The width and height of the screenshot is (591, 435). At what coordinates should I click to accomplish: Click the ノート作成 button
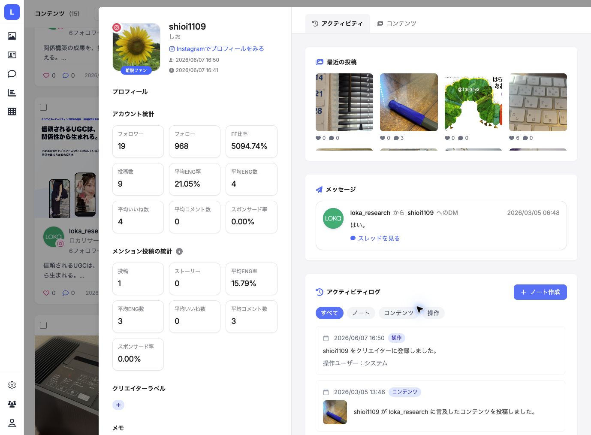[540, 292]
